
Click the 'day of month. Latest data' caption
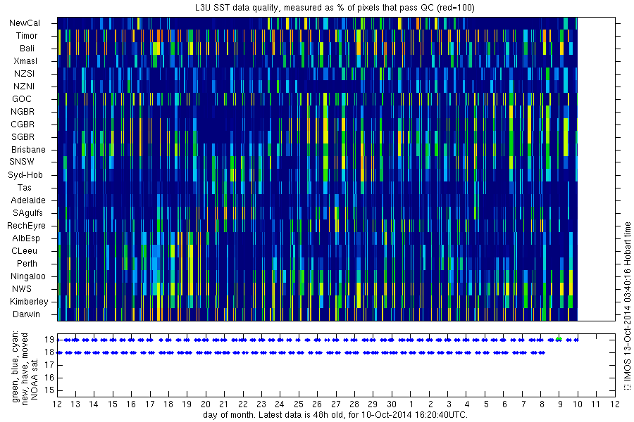point(335,415)
